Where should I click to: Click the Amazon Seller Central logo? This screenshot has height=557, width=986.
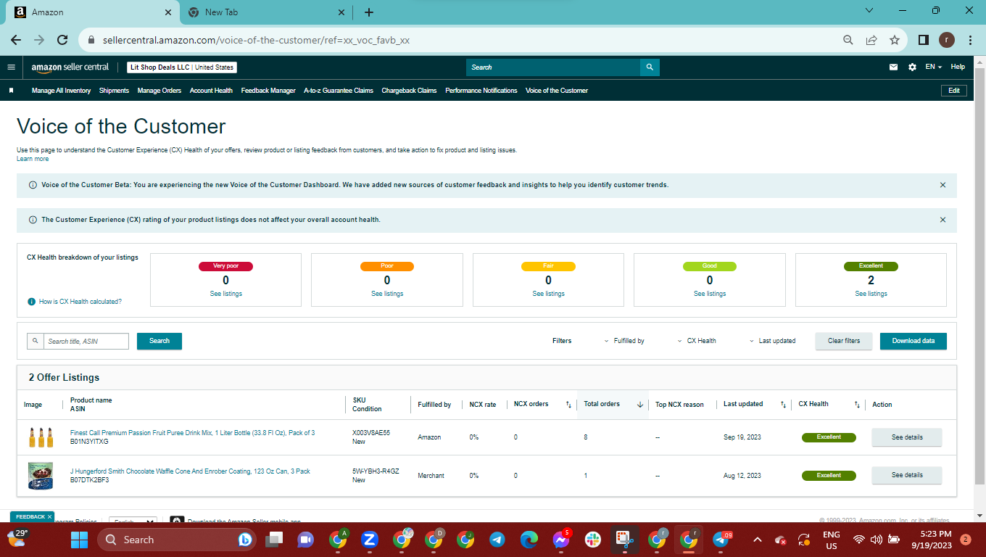click(x=70, y=67)
